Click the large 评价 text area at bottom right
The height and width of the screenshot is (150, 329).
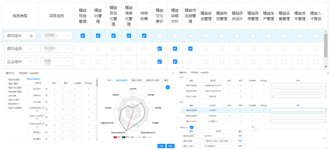(290, 138)
